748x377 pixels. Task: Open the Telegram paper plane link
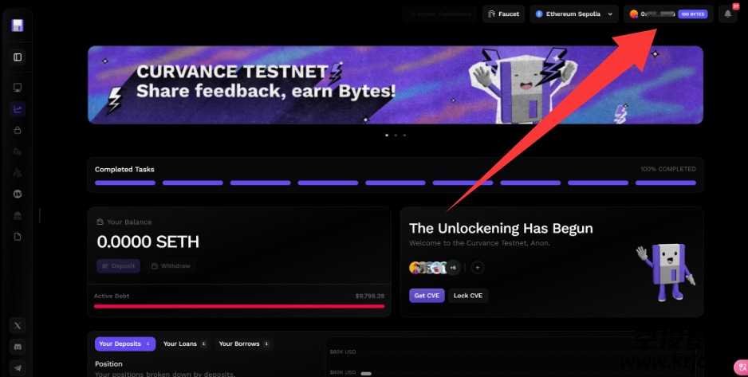[x=18, y=368]
